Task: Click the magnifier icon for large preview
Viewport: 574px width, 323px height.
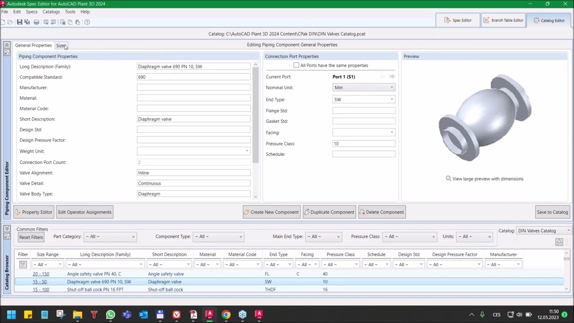Action: 448,179
